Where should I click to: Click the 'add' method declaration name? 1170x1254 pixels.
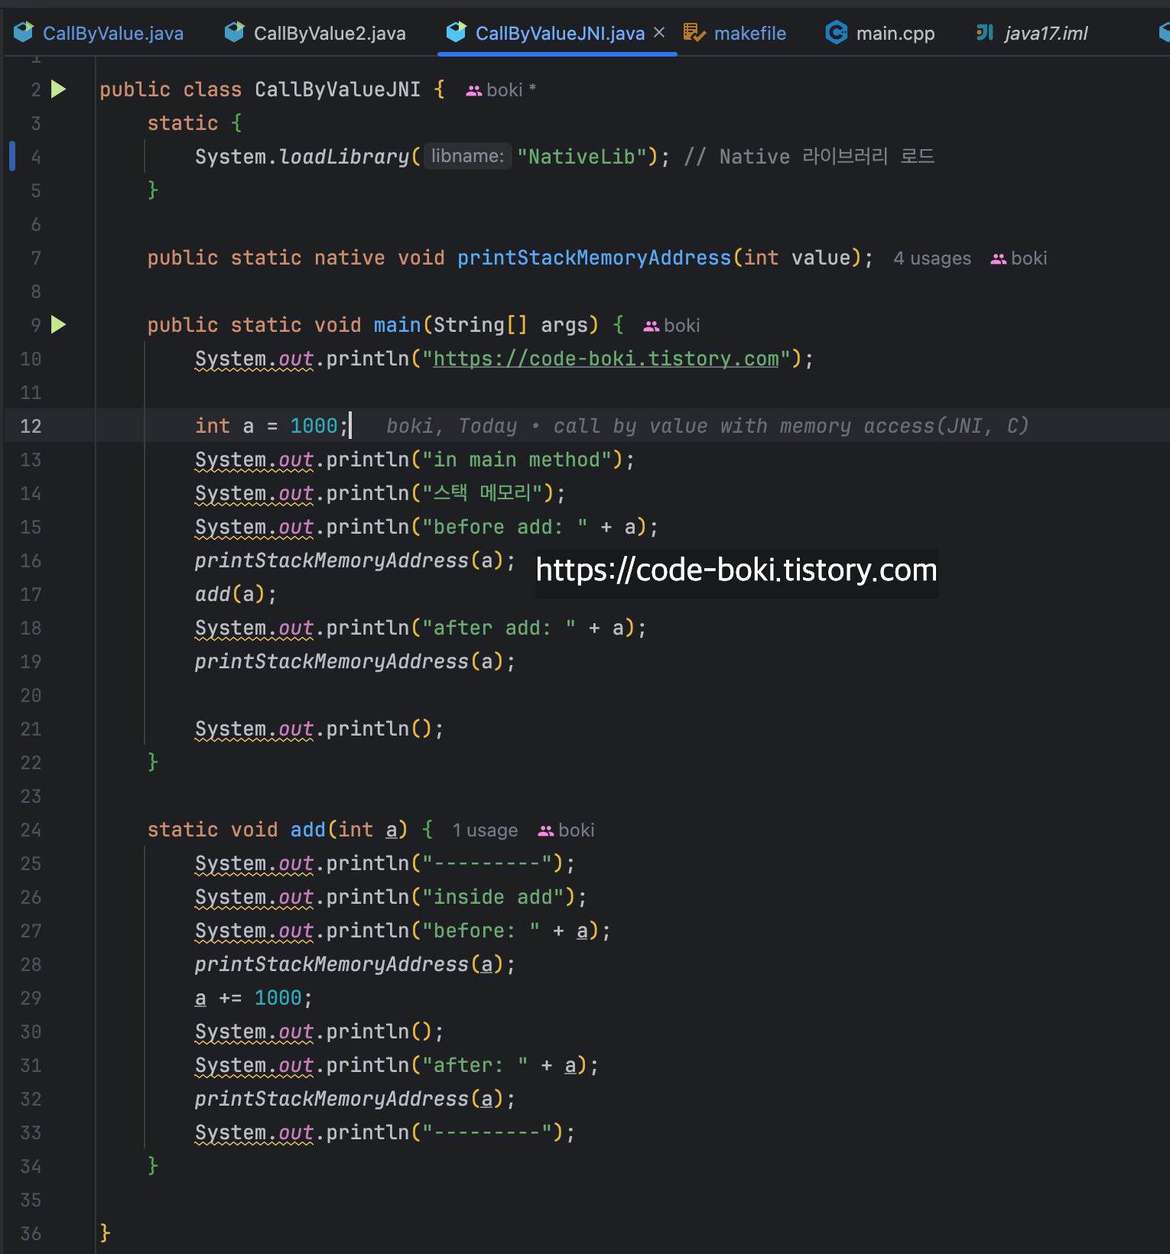point(308,830)
